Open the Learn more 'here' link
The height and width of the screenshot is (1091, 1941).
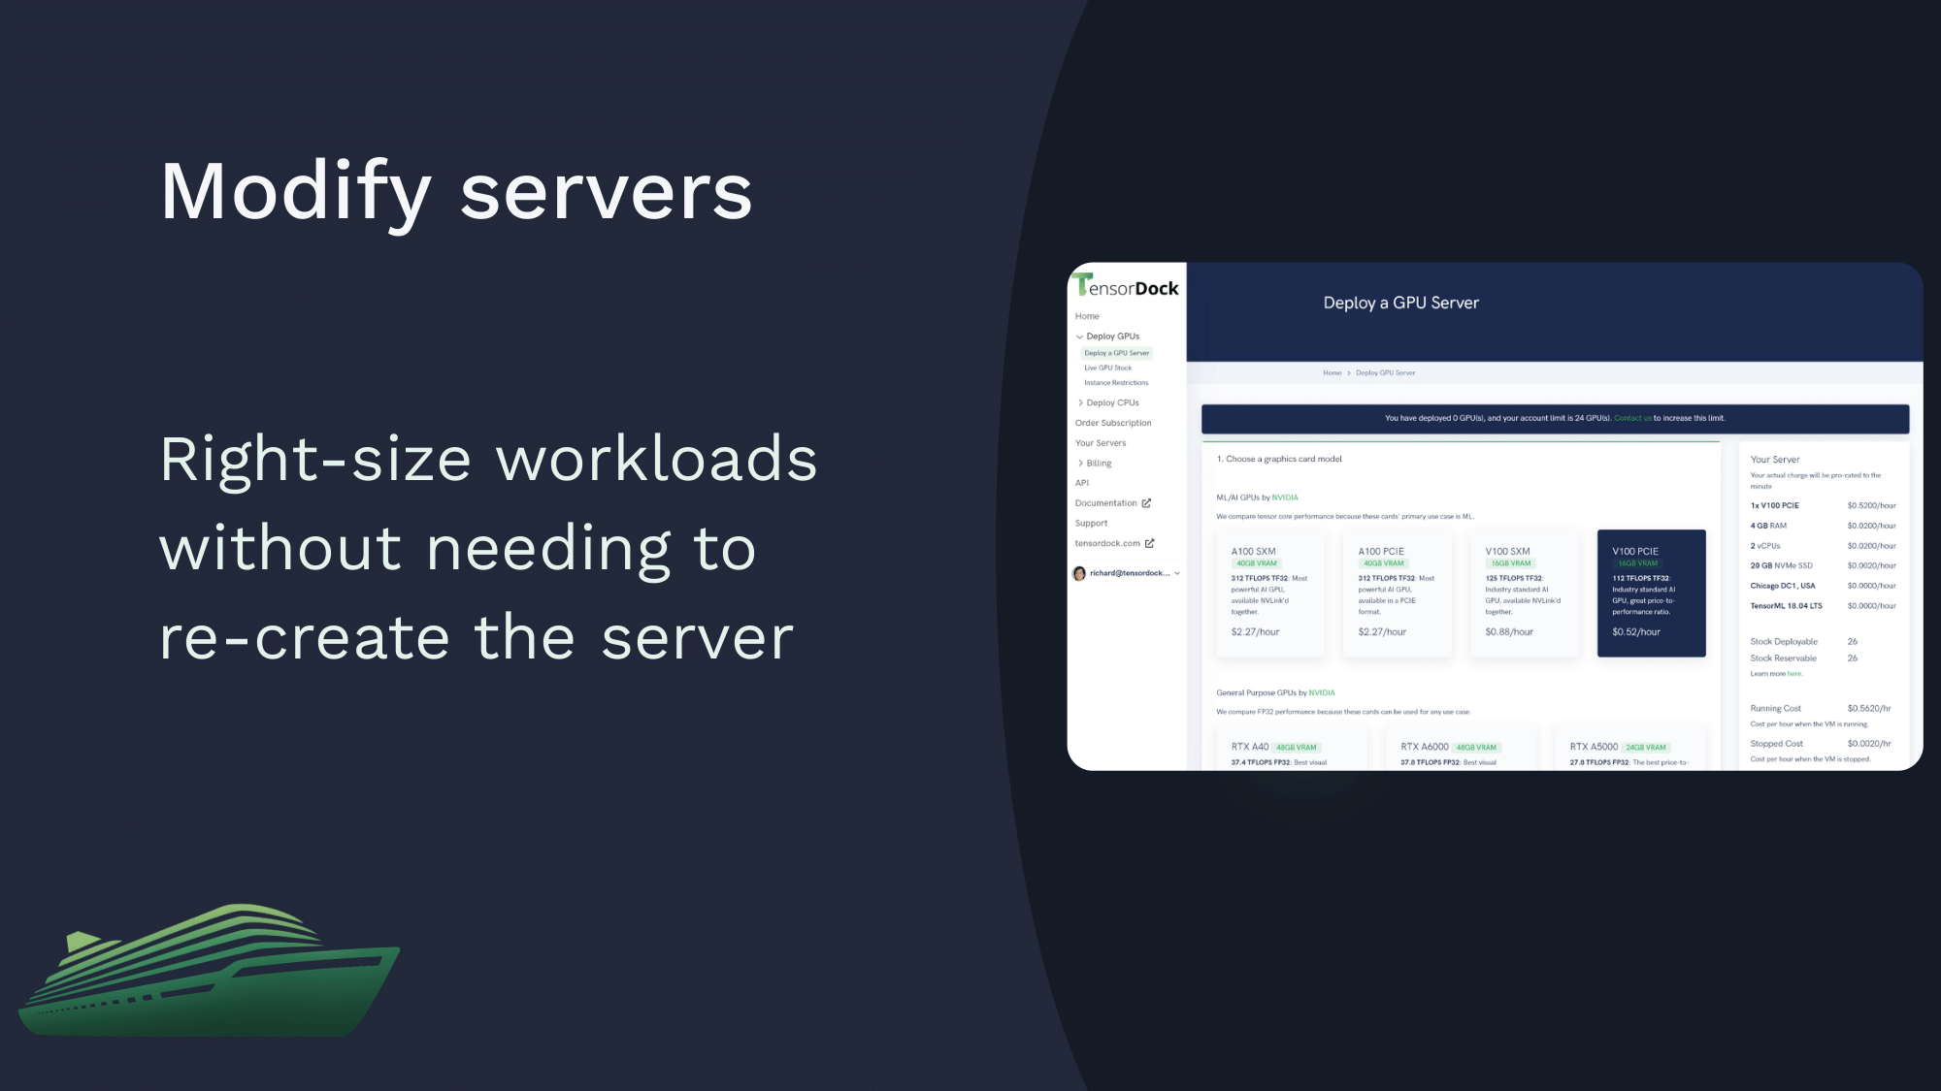pyautogui.click(x=1794, y=674)
